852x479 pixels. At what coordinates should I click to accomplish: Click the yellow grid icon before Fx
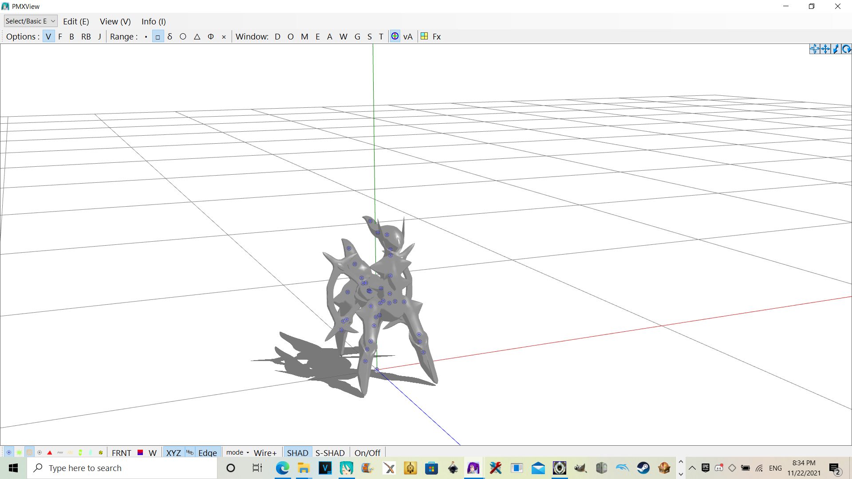click(x=424, y=36)
